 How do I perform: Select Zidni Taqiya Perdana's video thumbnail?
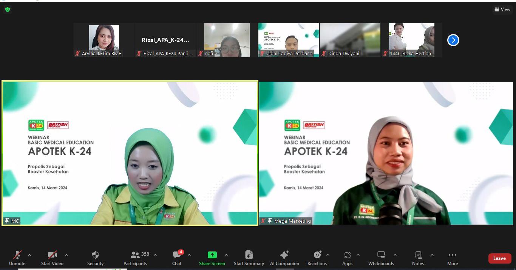click(x=289, y=40)
